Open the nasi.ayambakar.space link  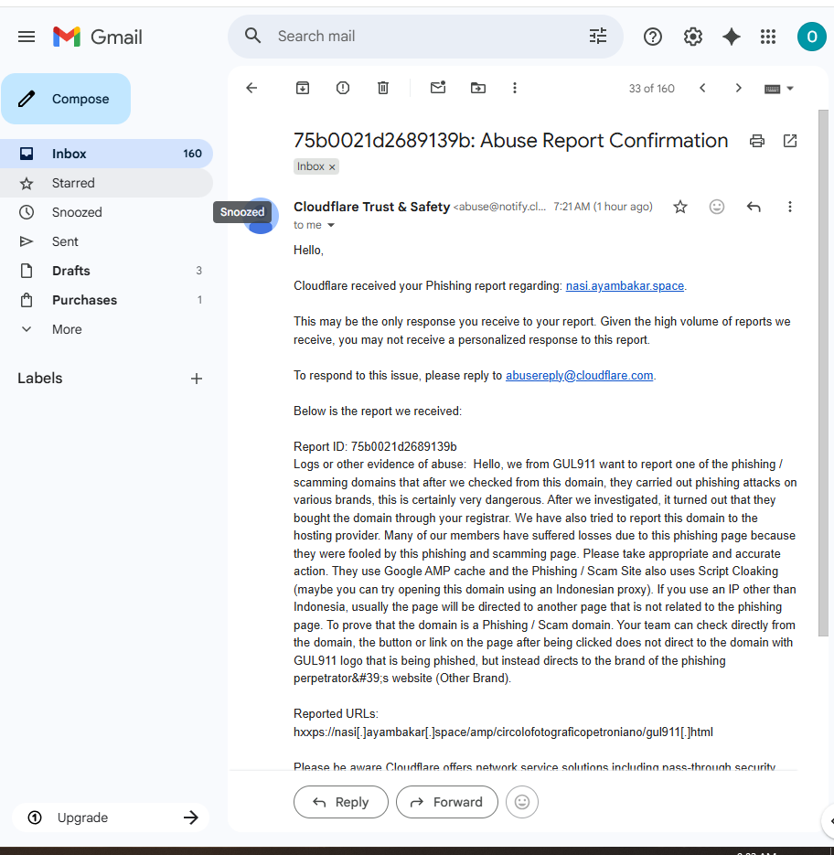click(625, 285)
